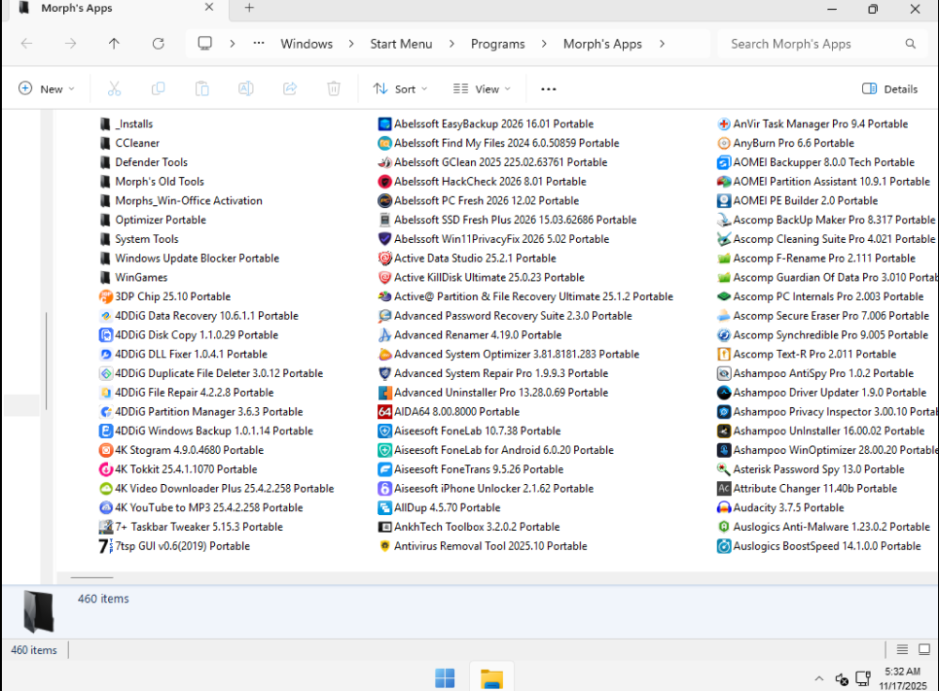Open the Sort dropdown menu
This screenshot has width=939, height=691.
(400, 88)
